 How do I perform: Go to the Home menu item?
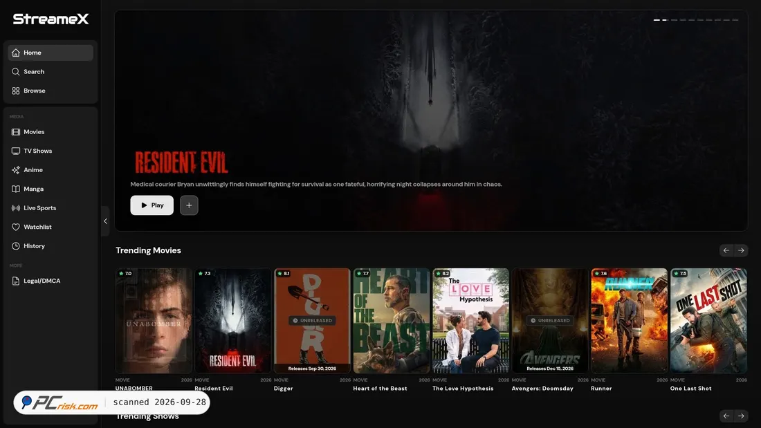pyautogui.click(x=51, y=53)
